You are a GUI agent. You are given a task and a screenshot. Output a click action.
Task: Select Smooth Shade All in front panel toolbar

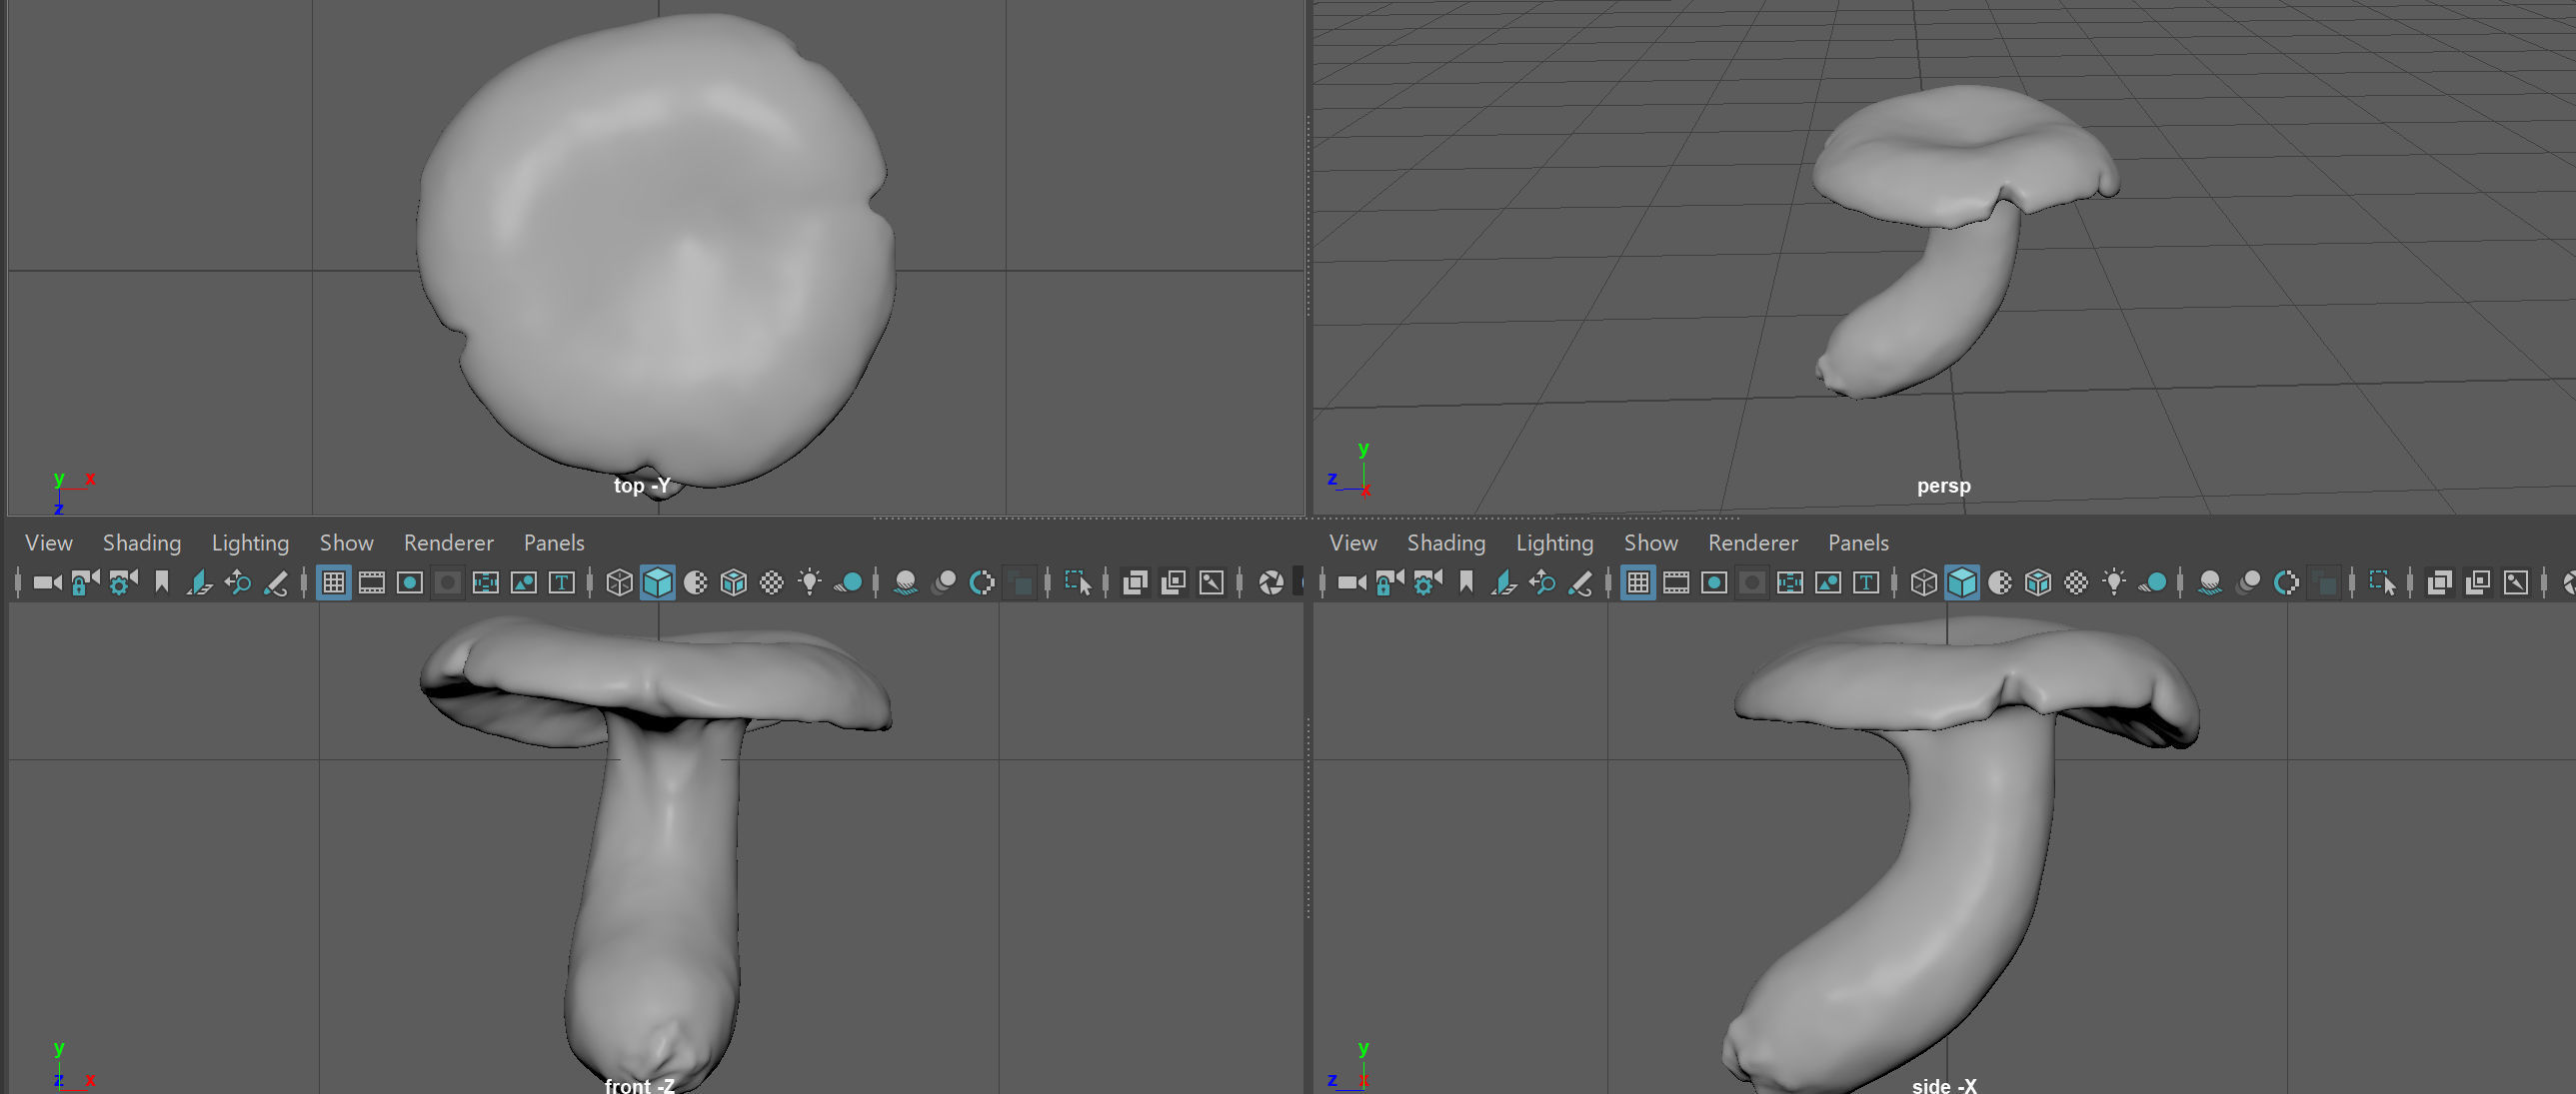click(x=657, y=582)
